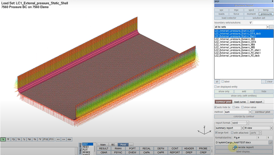Click the '...' button beside the all bc sets dropdown
The image size is (274, 155).
(x=271, y=27)
